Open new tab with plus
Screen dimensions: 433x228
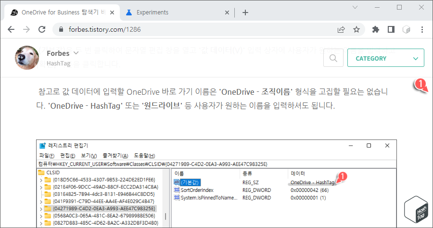(245, 13)
